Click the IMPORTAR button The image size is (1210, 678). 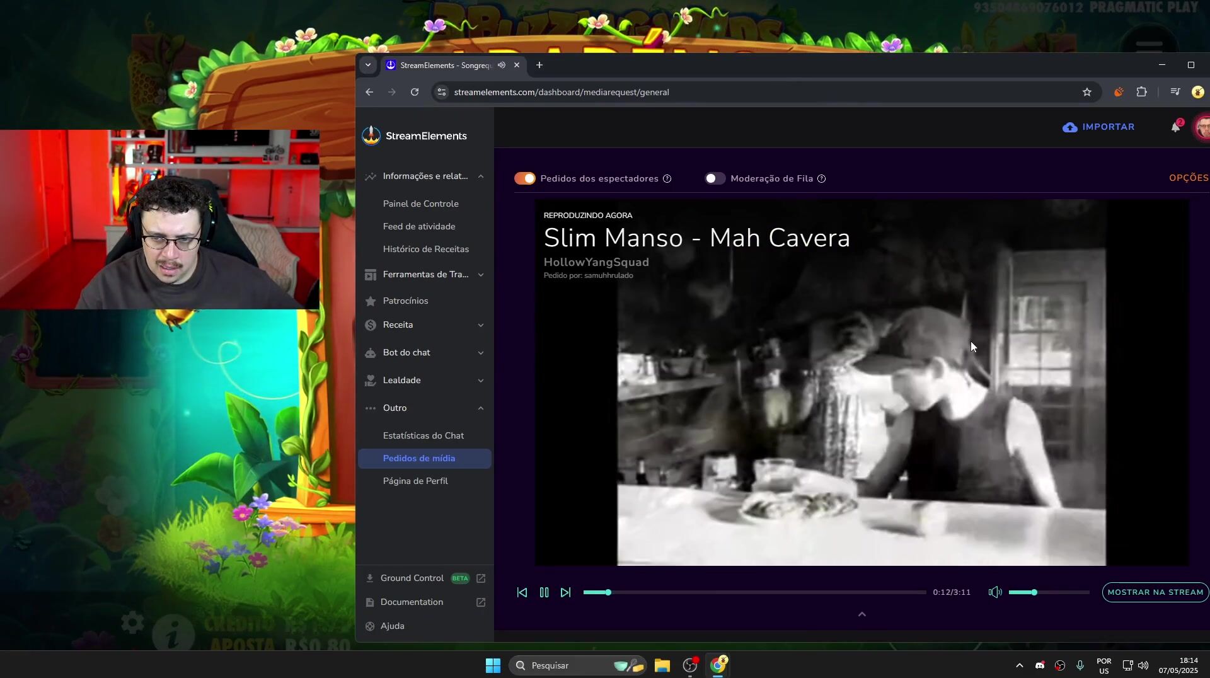1098,127
